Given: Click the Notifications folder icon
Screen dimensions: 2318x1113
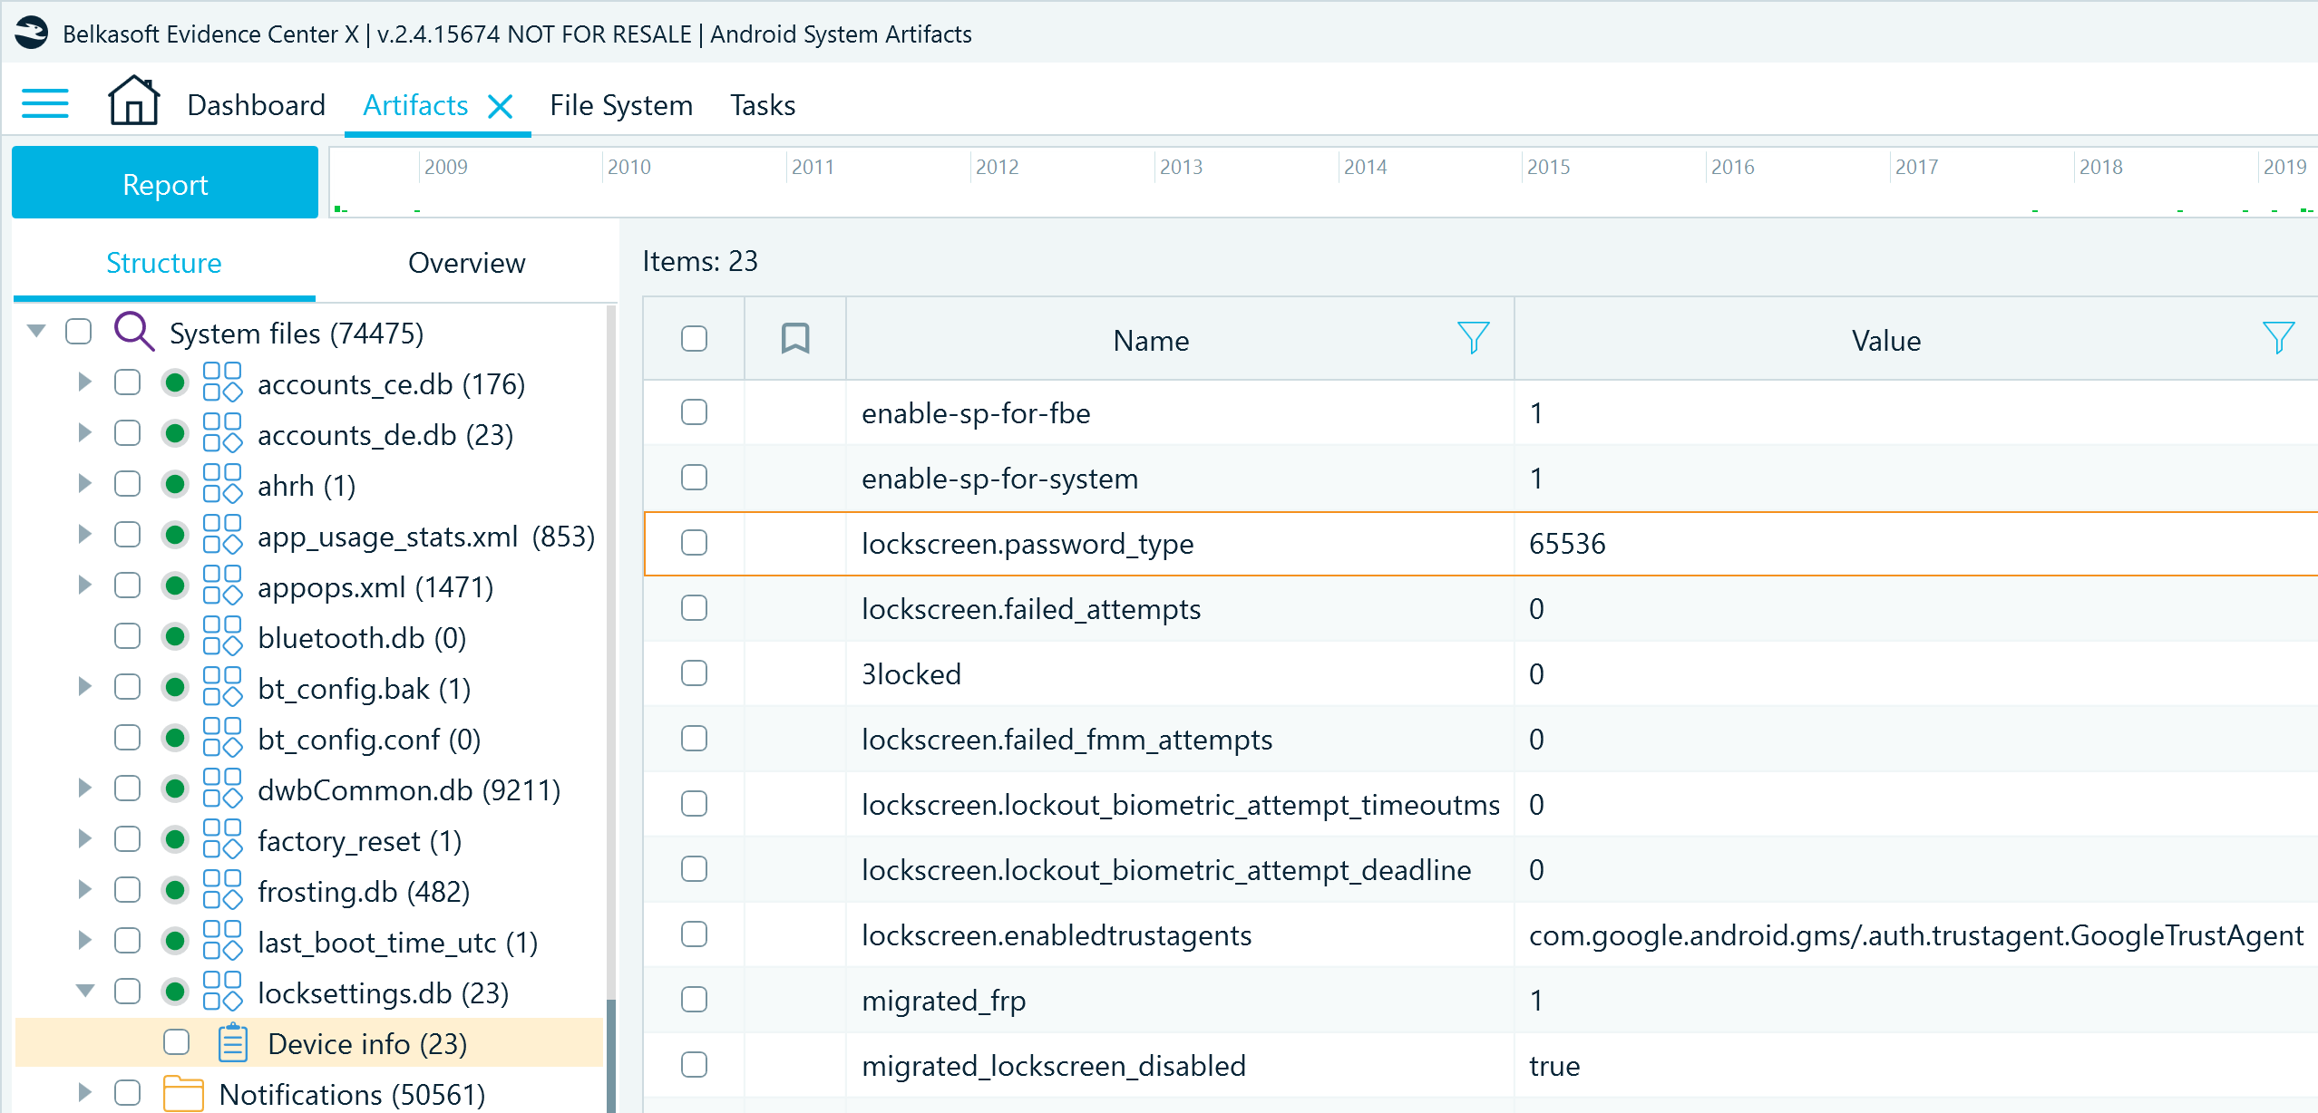Looking at the screenshot, I should (x=183, y=1093).
